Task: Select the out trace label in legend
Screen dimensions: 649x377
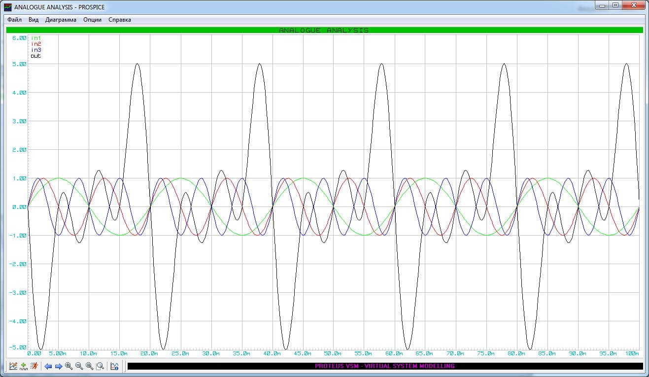Action: (x=36, y=56)
